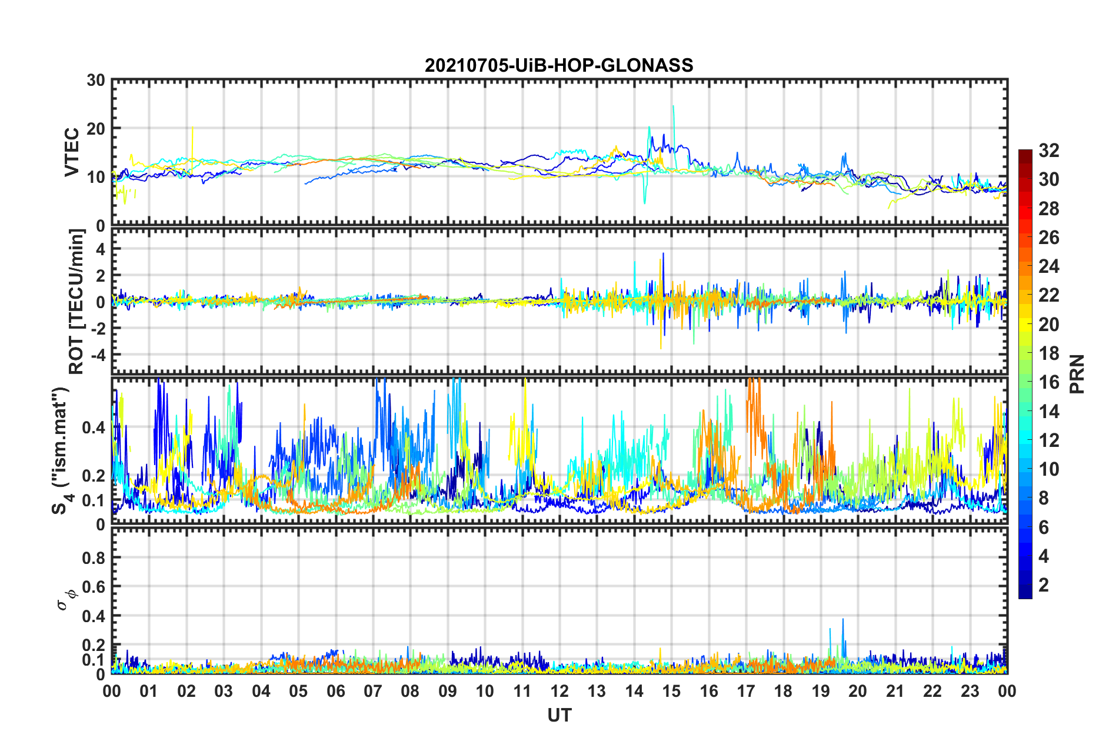Select UT hour tick label 03
Screen dimensions: 1119x748
[x=224, y=691]
